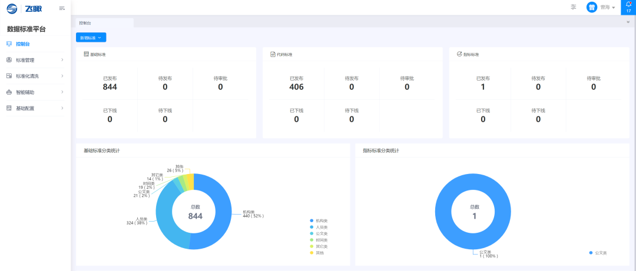Click the 844 published basic standards count
The height and width of the screenshot is (271, 636).
pos(110,87)
